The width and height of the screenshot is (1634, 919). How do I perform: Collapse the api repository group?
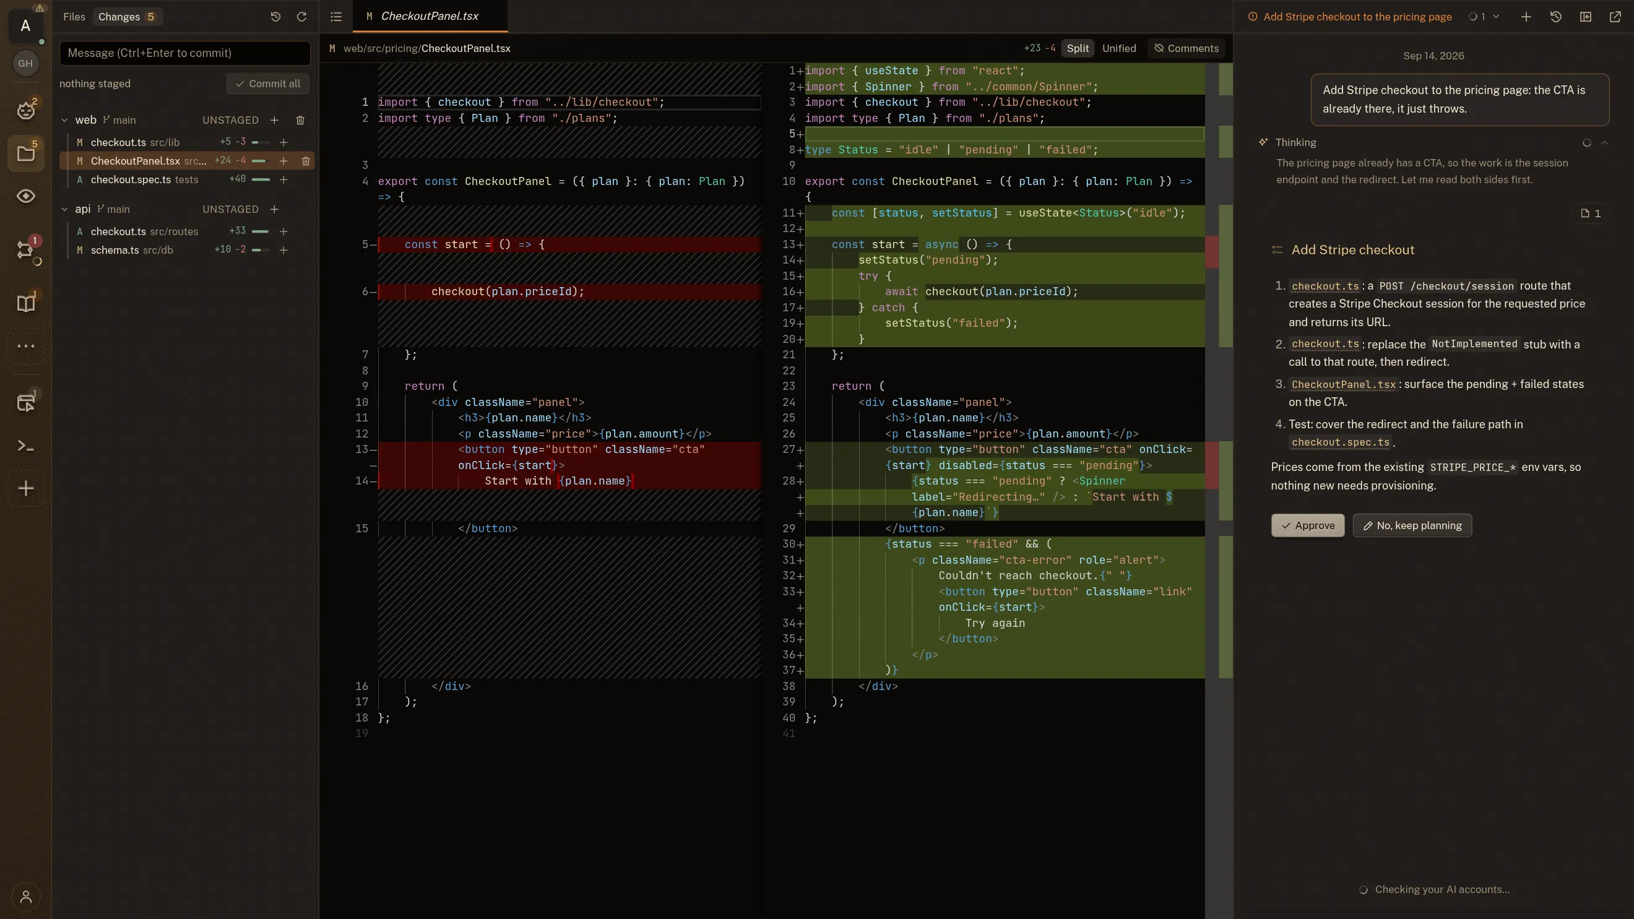point(64,209)
